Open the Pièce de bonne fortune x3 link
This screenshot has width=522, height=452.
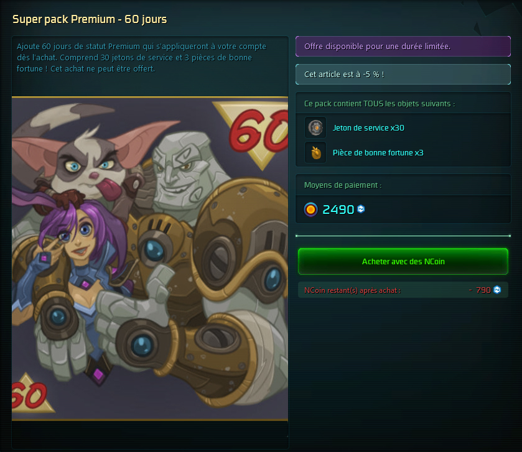(378, 153)
